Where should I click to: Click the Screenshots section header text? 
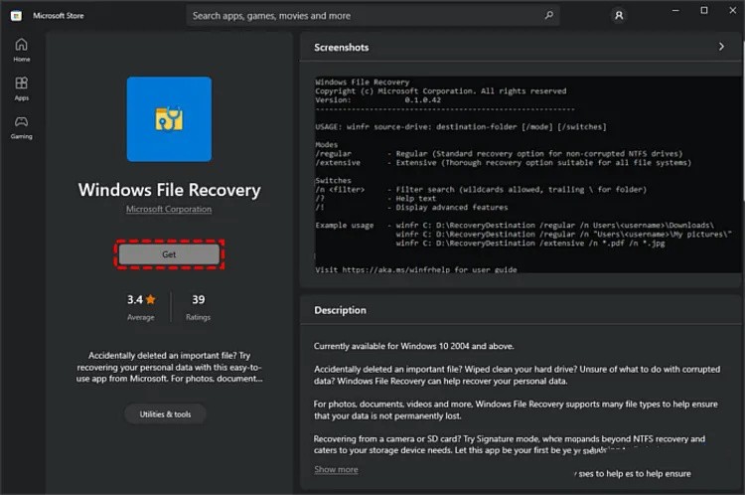(341, 47)
